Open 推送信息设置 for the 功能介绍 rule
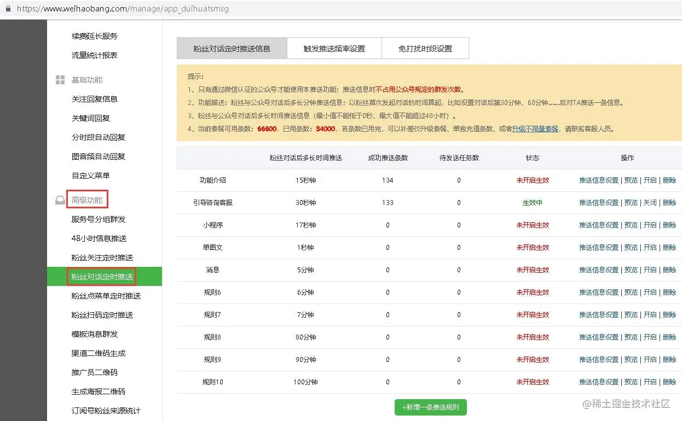 pyautogui.click(x=598, y=179)
